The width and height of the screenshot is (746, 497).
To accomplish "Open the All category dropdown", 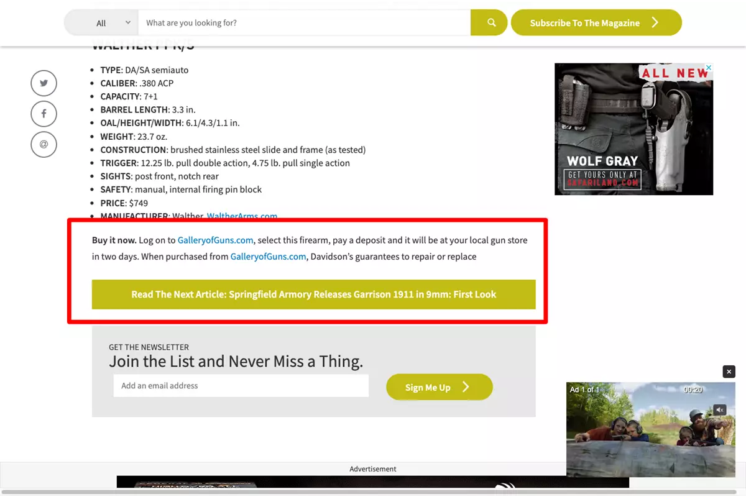I will pyautogui.click(x=101, y=23).
